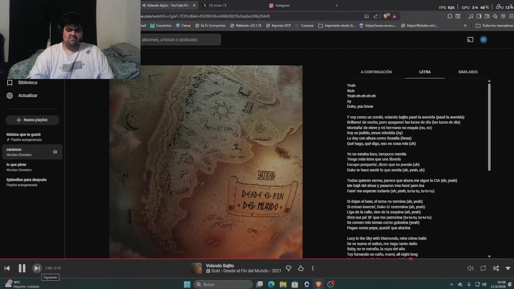Open Brave Shields lion icon
The image size is (514, 289).
tap(386, 16)
